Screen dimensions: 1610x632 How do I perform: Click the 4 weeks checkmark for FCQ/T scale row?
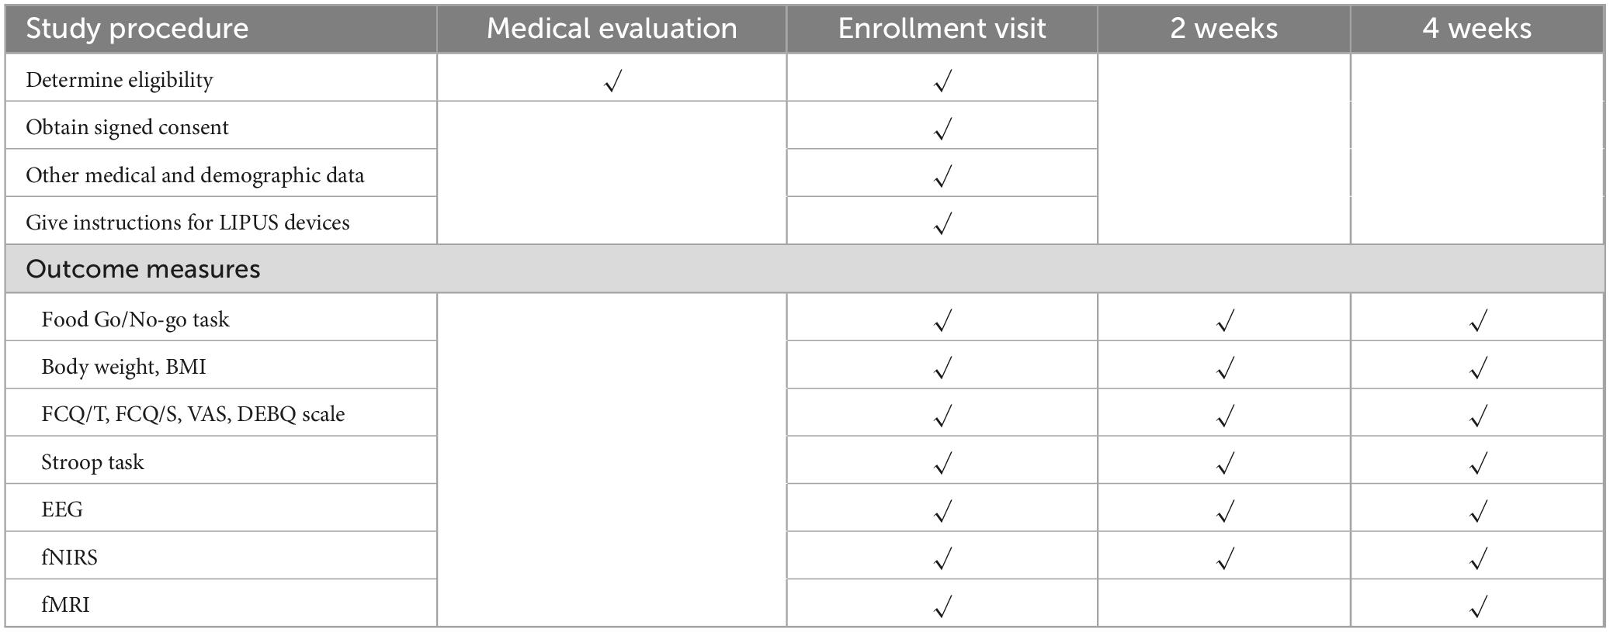click(1478, 416)
